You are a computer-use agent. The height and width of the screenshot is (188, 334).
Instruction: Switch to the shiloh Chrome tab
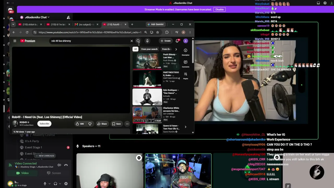pyautogui.click(x=30, y=25)
